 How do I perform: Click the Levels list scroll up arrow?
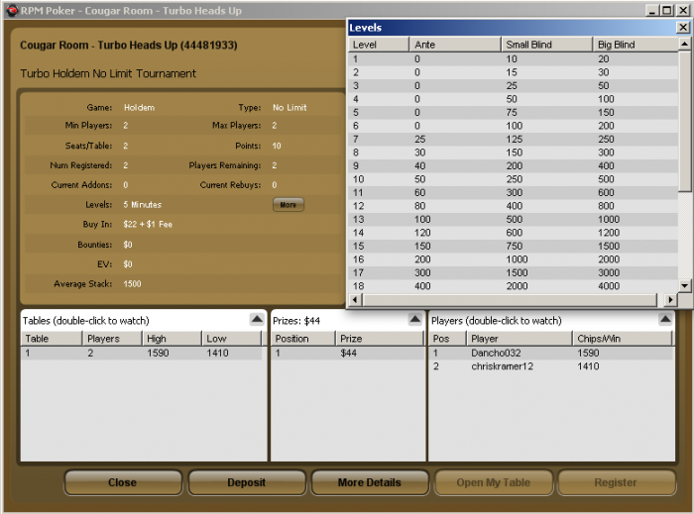point(684,44)
